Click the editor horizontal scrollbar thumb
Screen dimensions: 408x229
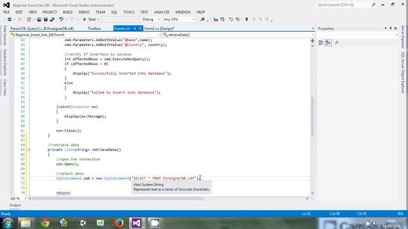117,198
